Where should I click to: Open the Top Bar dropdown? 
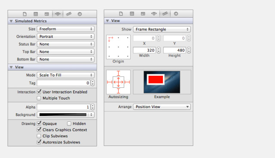66,52
